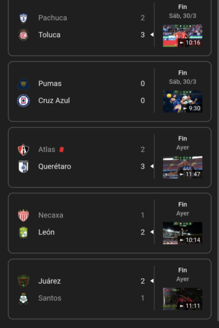This screenshot has height=328, width=219.
Task: Click the Pachuca team crest
Action: 23,18
